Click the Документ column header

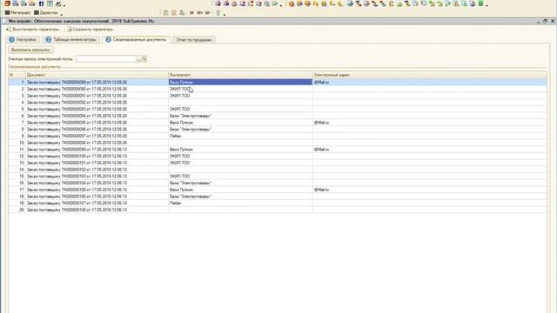(97, 75)
